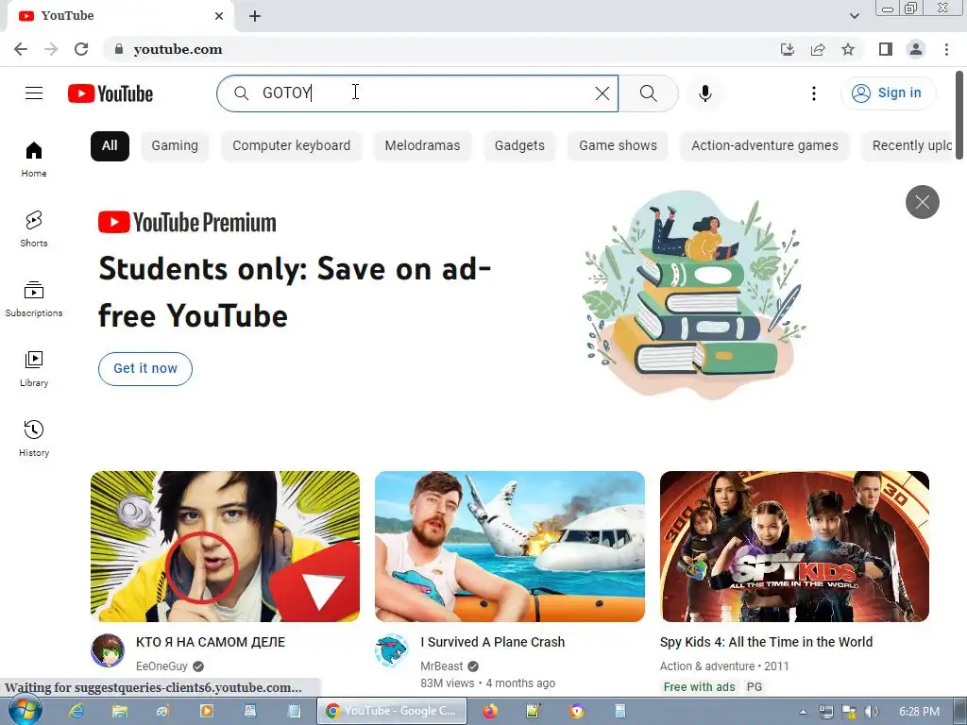The width and height of the screenshot is (967, 725).
Task: Go to Home in the sidebar
Action: 34,159
